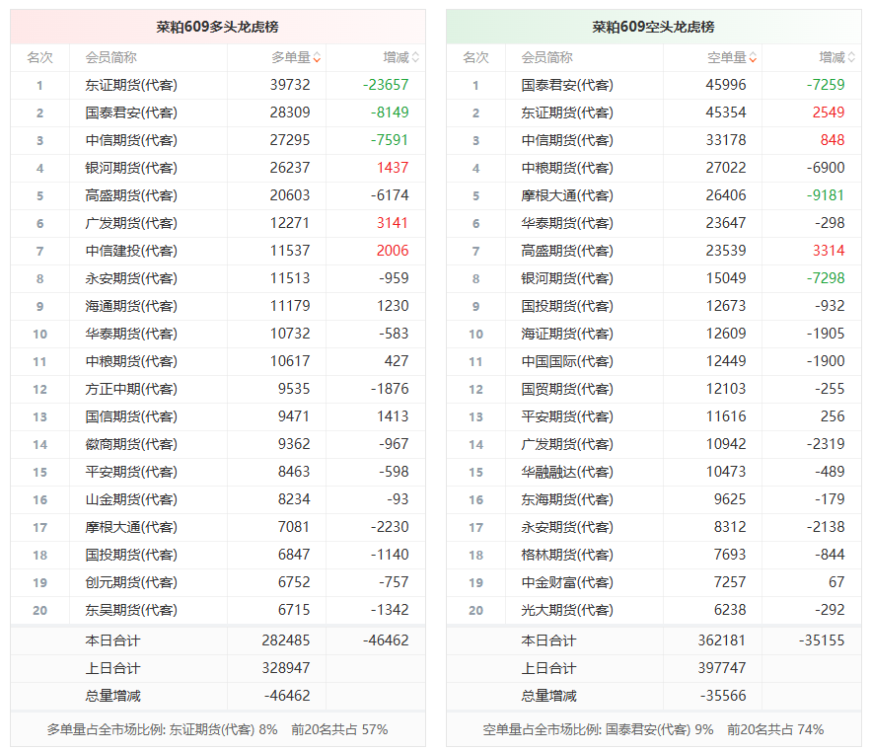Sort short table by 增减 arrows
Screen dimensions: 871x752
(x=851, y=57)
